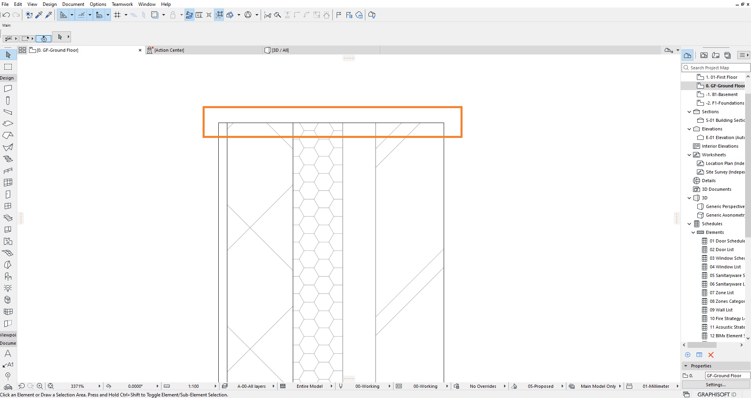Select the Stair tool in the toolbox

click(x=8, y=159)
